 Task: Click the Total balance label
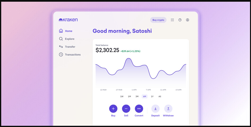pos(102,45)
